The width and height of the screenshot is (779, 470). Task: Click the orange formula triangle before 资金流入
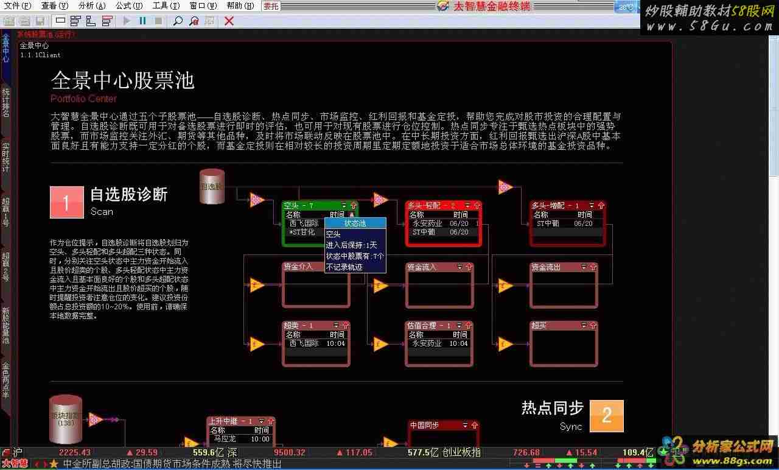pyautogui.click(x=380, y=285)
